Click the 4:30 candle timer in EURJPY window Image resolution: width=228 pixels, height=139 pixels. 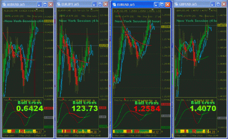pyautogui.click(x=94, y=132)
